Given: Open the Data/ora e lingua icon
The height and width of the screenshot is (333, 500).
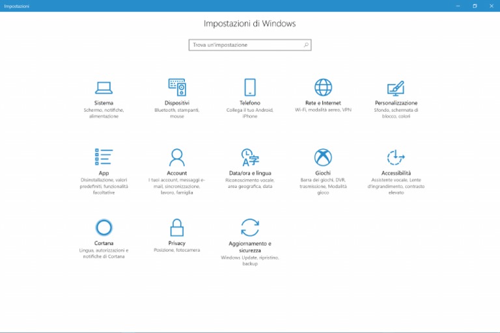Looking at the screenshot, I should [x=250, y=157].
